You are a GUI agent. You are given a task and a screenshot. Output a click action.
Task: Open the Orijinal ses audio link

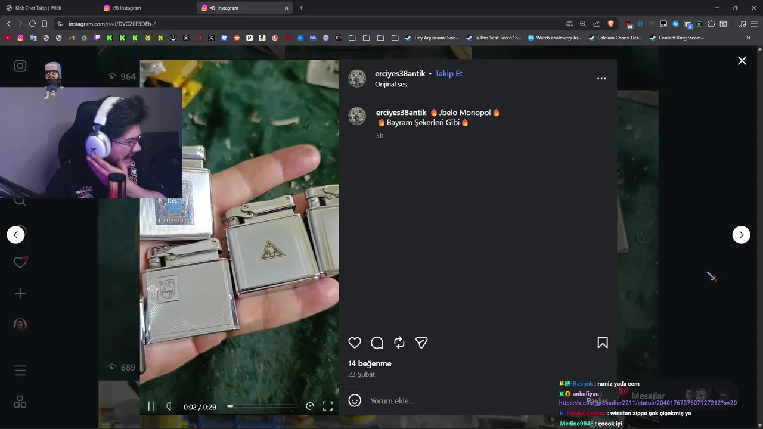pos(391,84)
